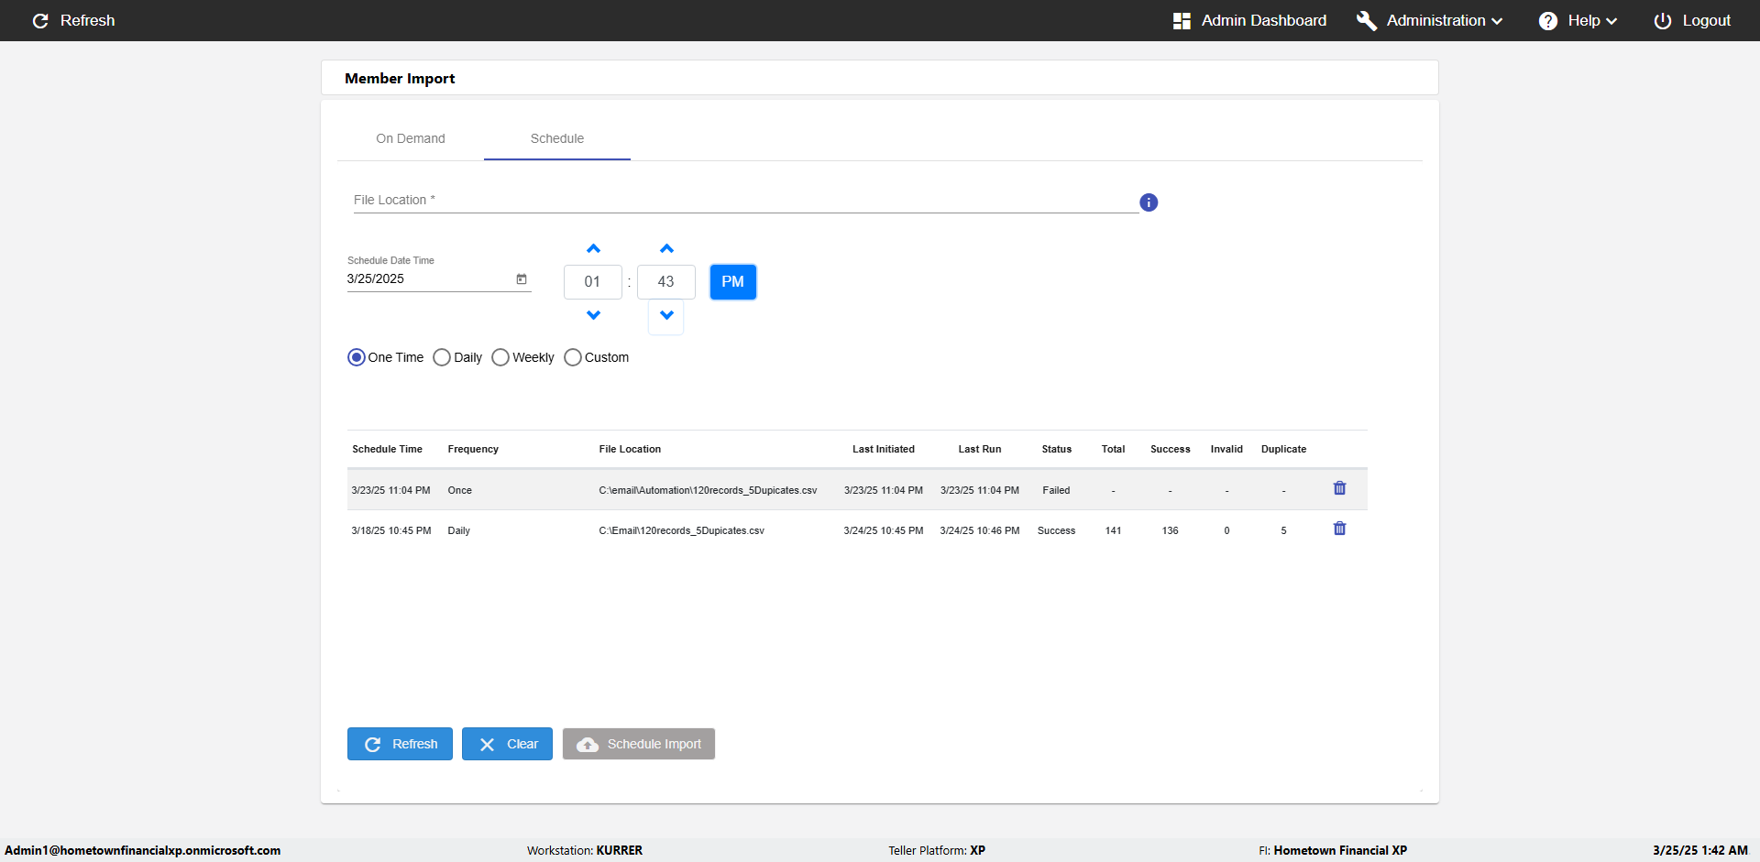Screen dimensions: 1760x862
Task: Click Refresh in the top navigation bar
Action: click(73, 20)
